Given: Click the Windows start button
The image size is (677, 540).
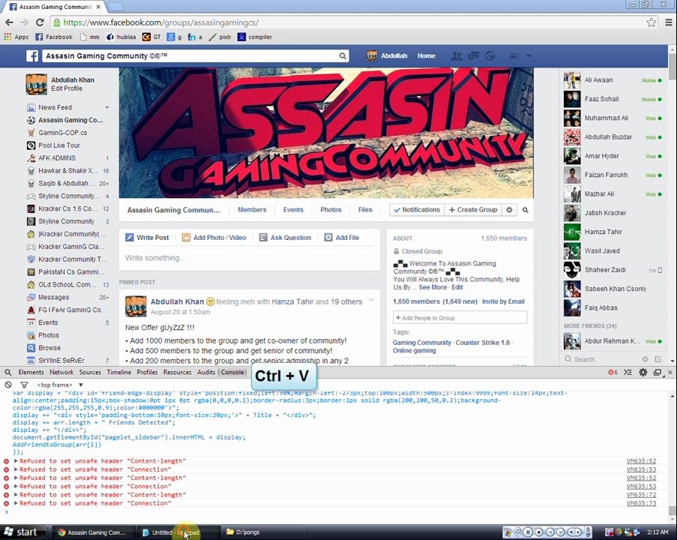Looking at the screenshot, I should point(22,532).
